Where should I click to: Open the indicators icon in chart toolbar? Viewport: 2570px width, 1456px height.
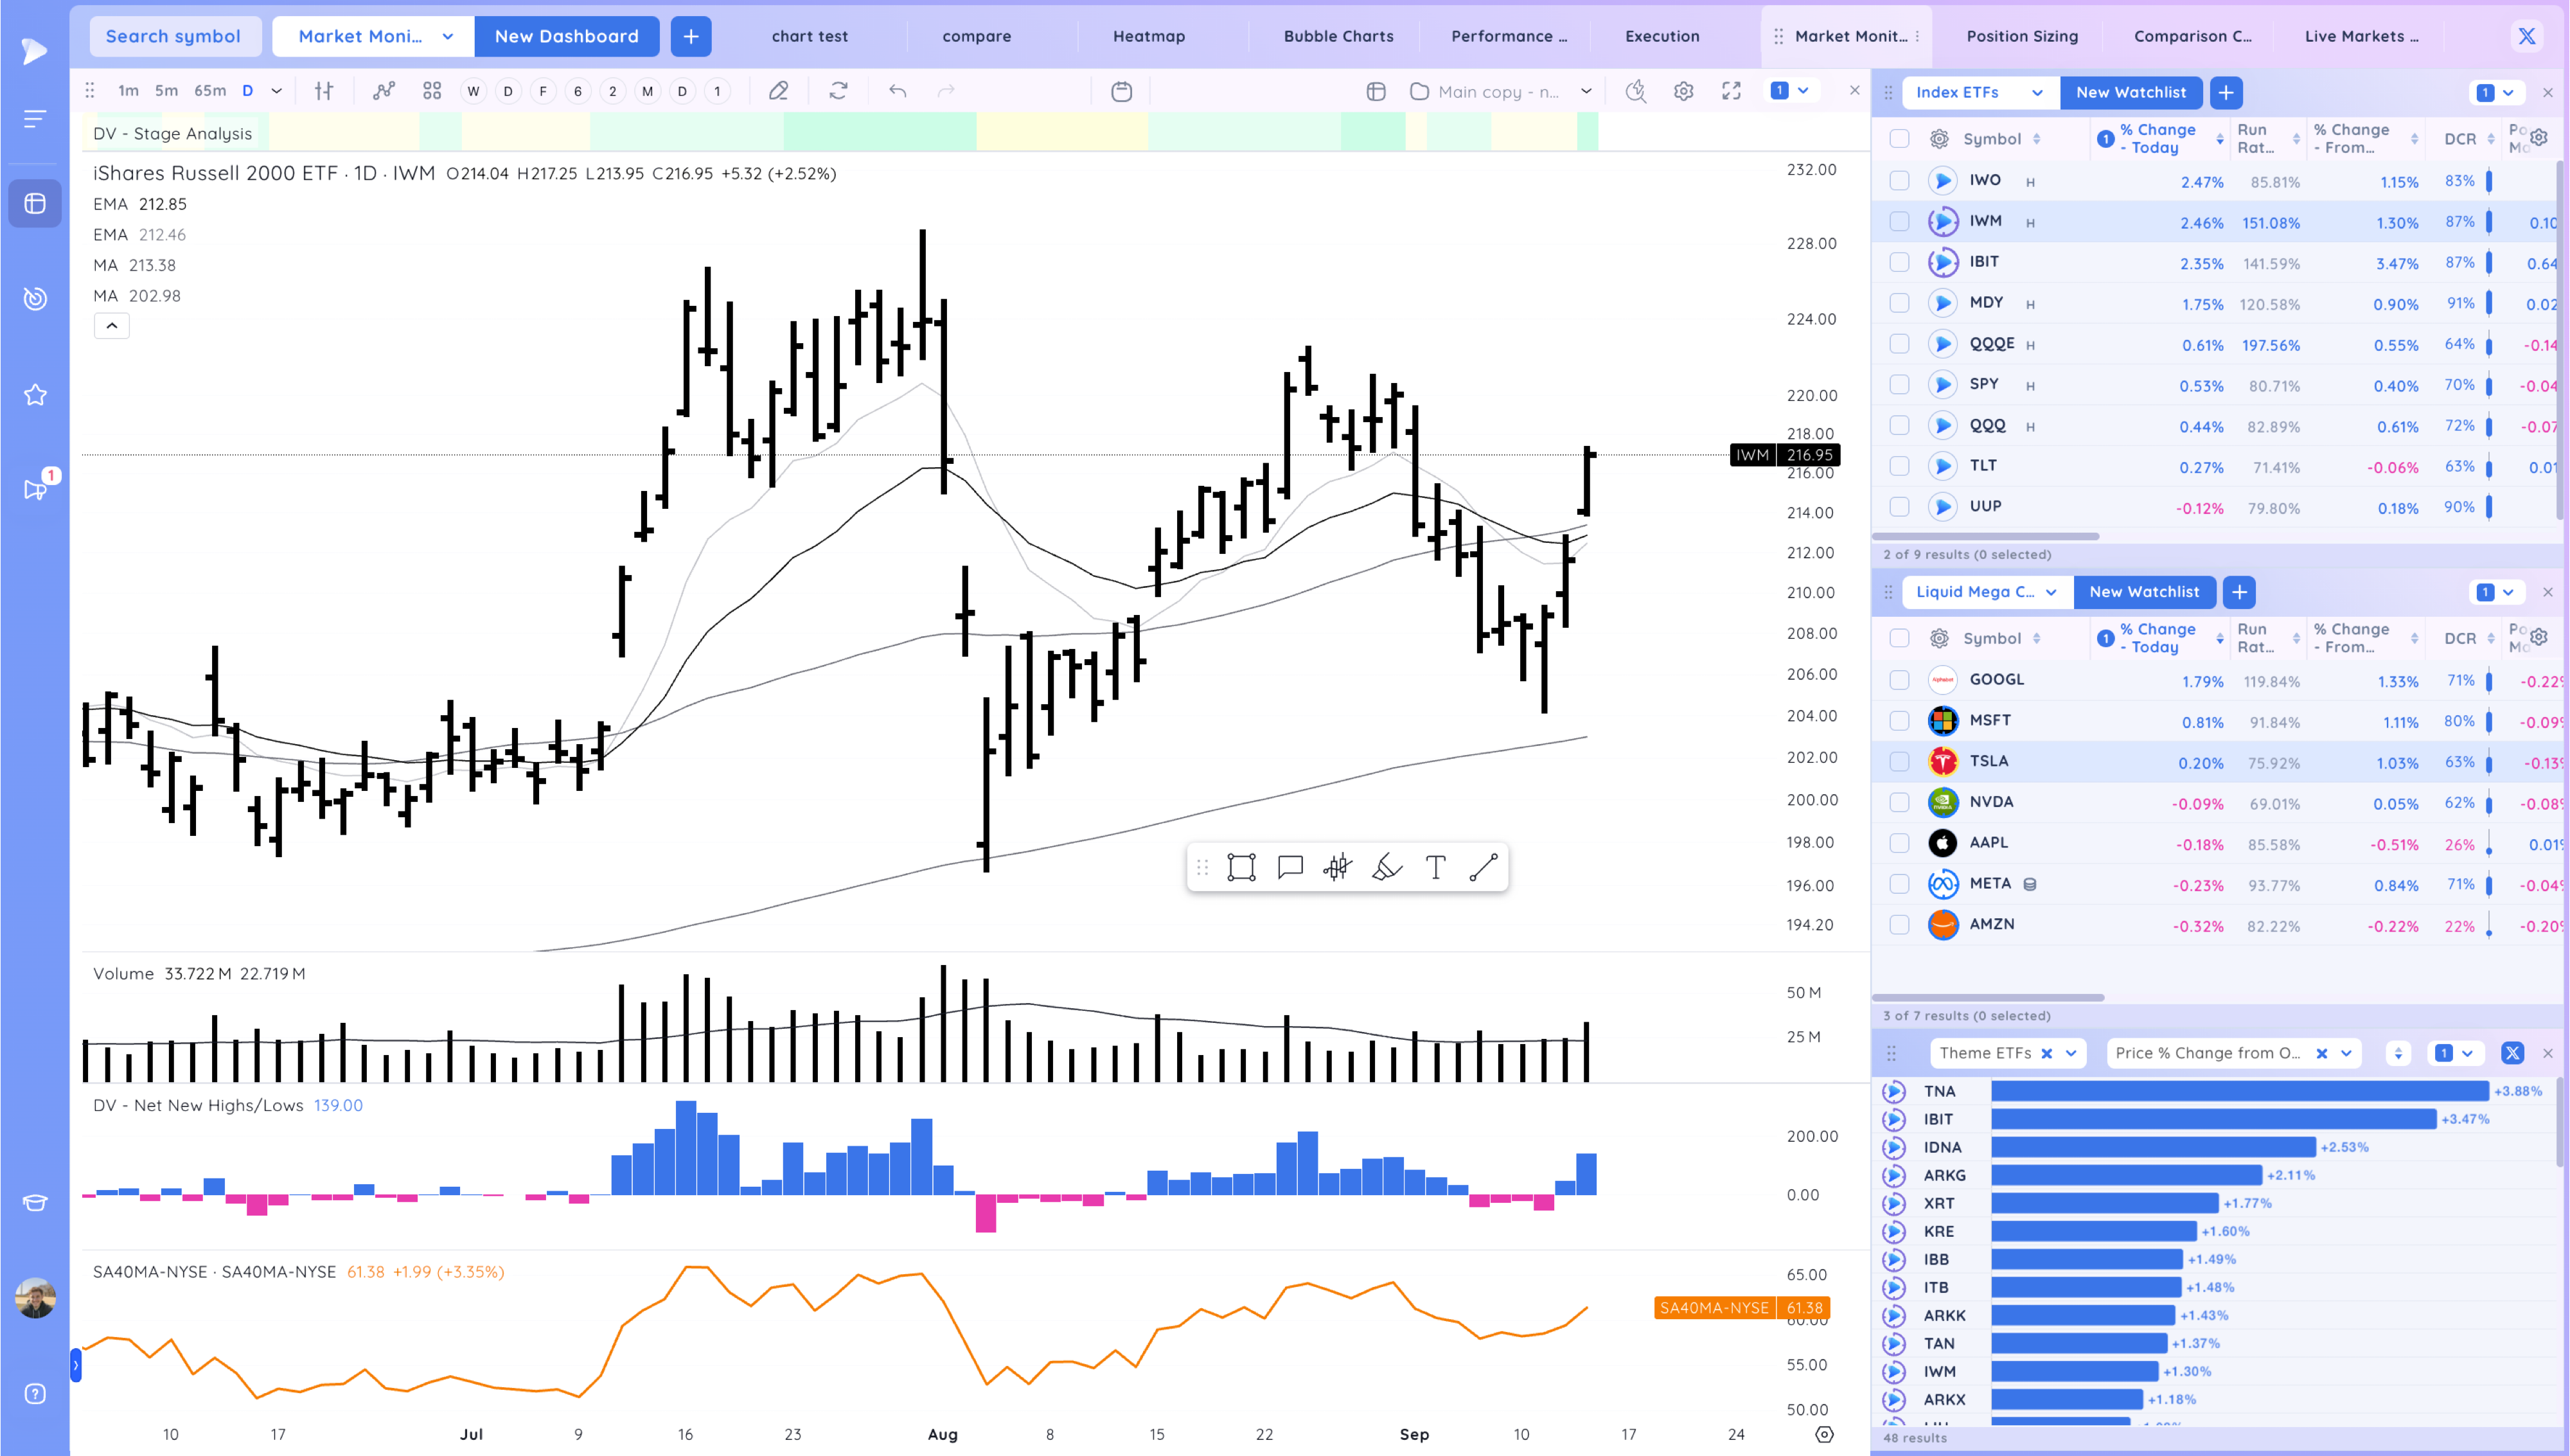383,91
